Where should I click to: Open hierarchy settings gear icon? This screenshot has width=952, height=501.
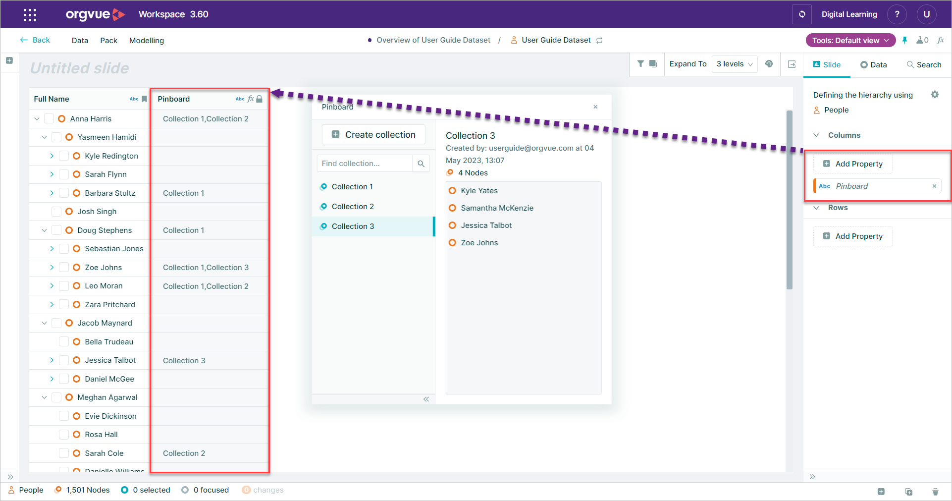935,95
